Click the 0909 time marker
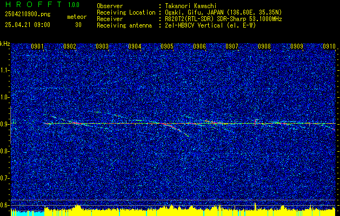Screen dimensions: 340x216 coord(297,46)
